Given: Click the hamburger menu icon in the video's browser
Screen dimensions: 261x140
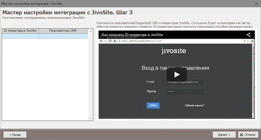Looking at the screenshot, I should click(x=252, y=41).
